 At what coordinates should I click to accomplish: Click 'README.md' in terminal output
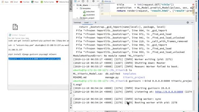point(80,77)
